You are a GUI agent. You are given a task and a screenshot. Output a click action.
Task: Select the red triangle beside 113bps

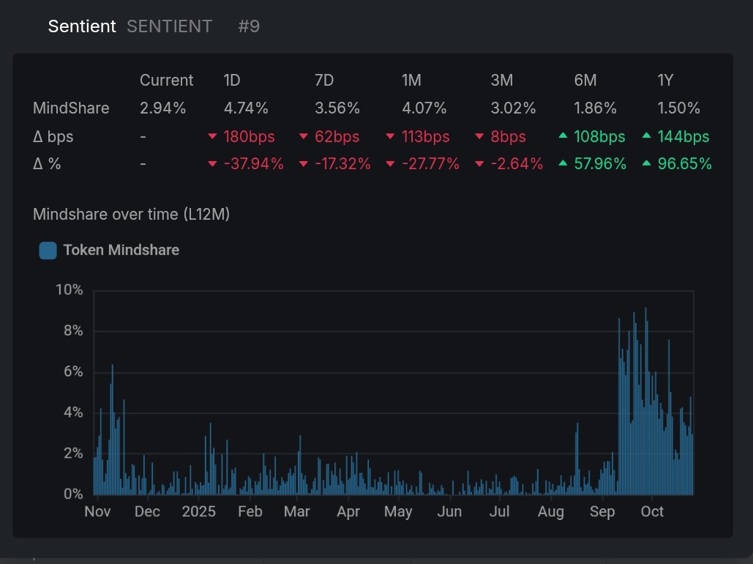(390, 136)
